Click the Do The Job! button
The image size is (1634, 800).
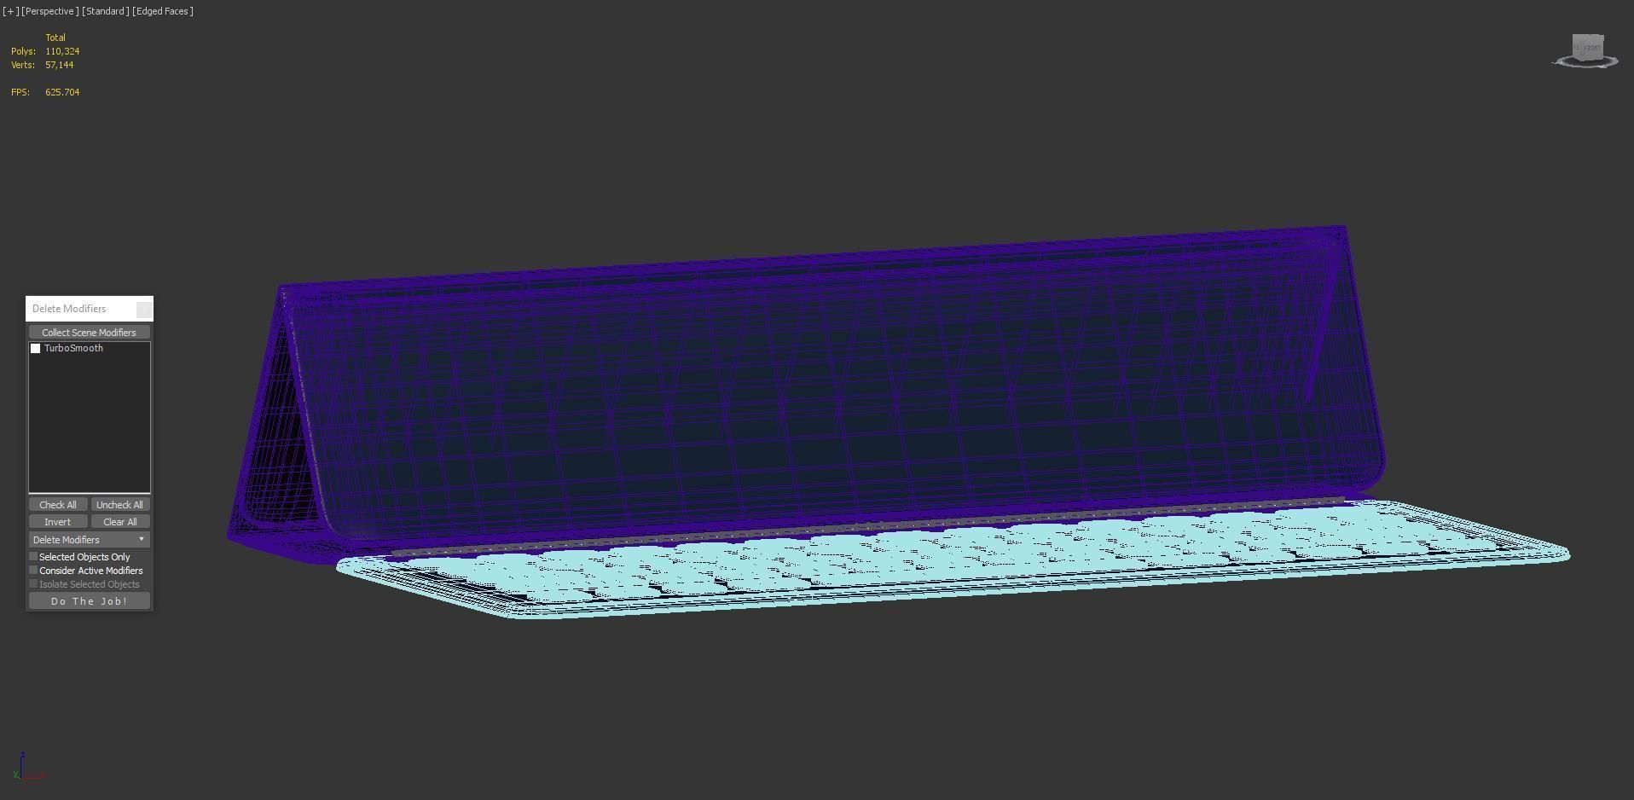89,601
